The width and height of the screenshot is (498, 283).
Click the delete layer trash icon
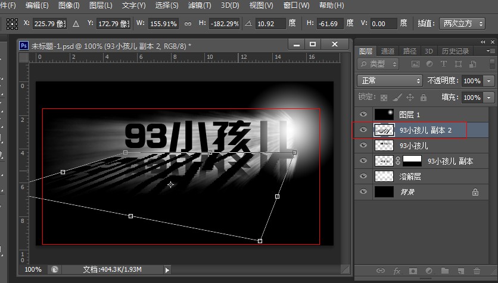coord(476,271)
